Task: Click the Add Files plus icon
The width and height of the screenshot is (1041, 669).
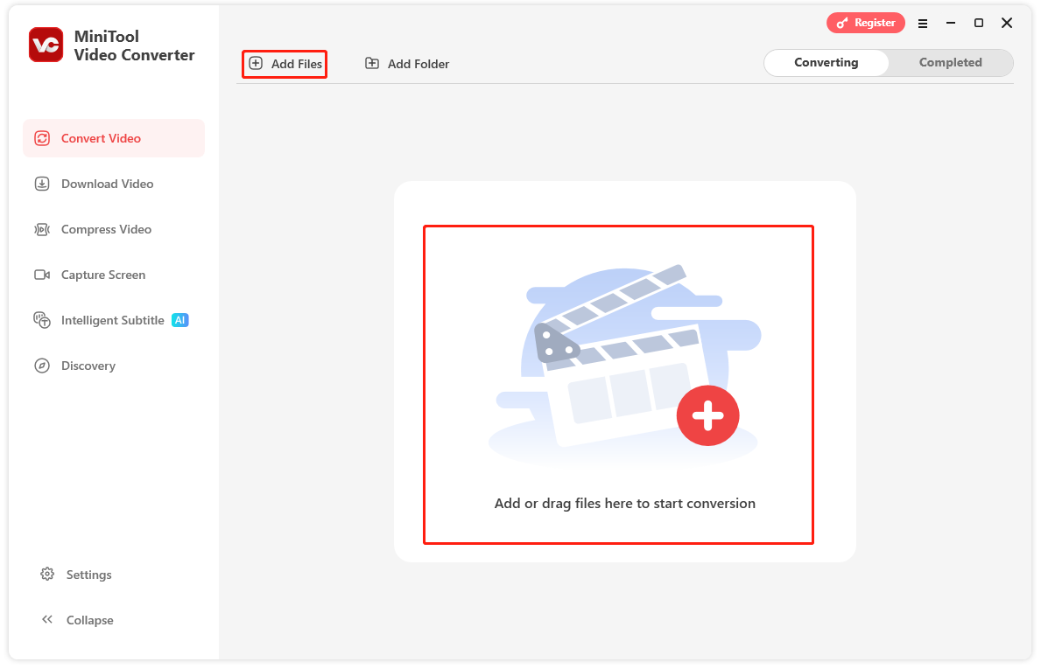Action: (x=256, y=63)
